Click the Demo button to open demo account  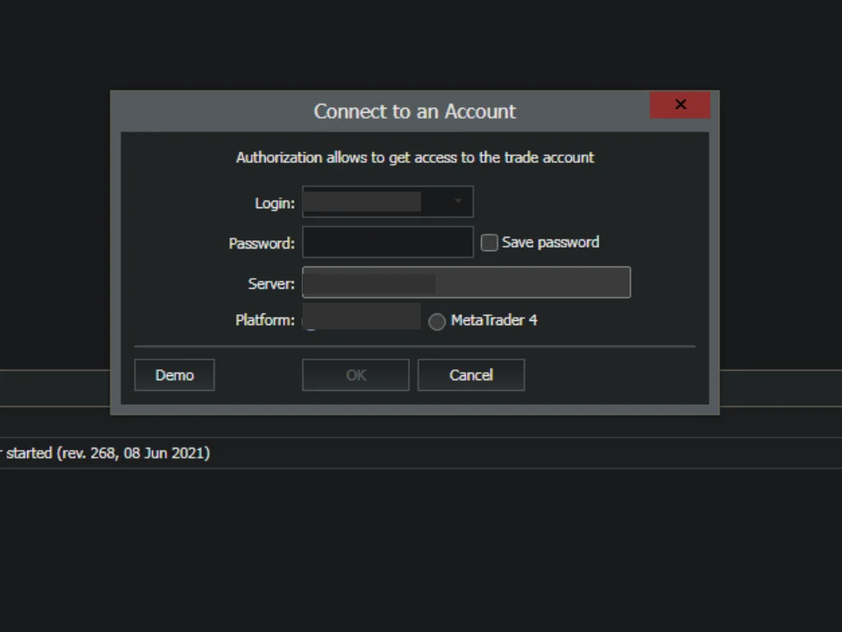pos(173,374)
